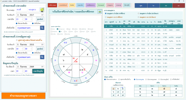
Task: Click the first dark blue button at top right
Action: pos(141,6)
